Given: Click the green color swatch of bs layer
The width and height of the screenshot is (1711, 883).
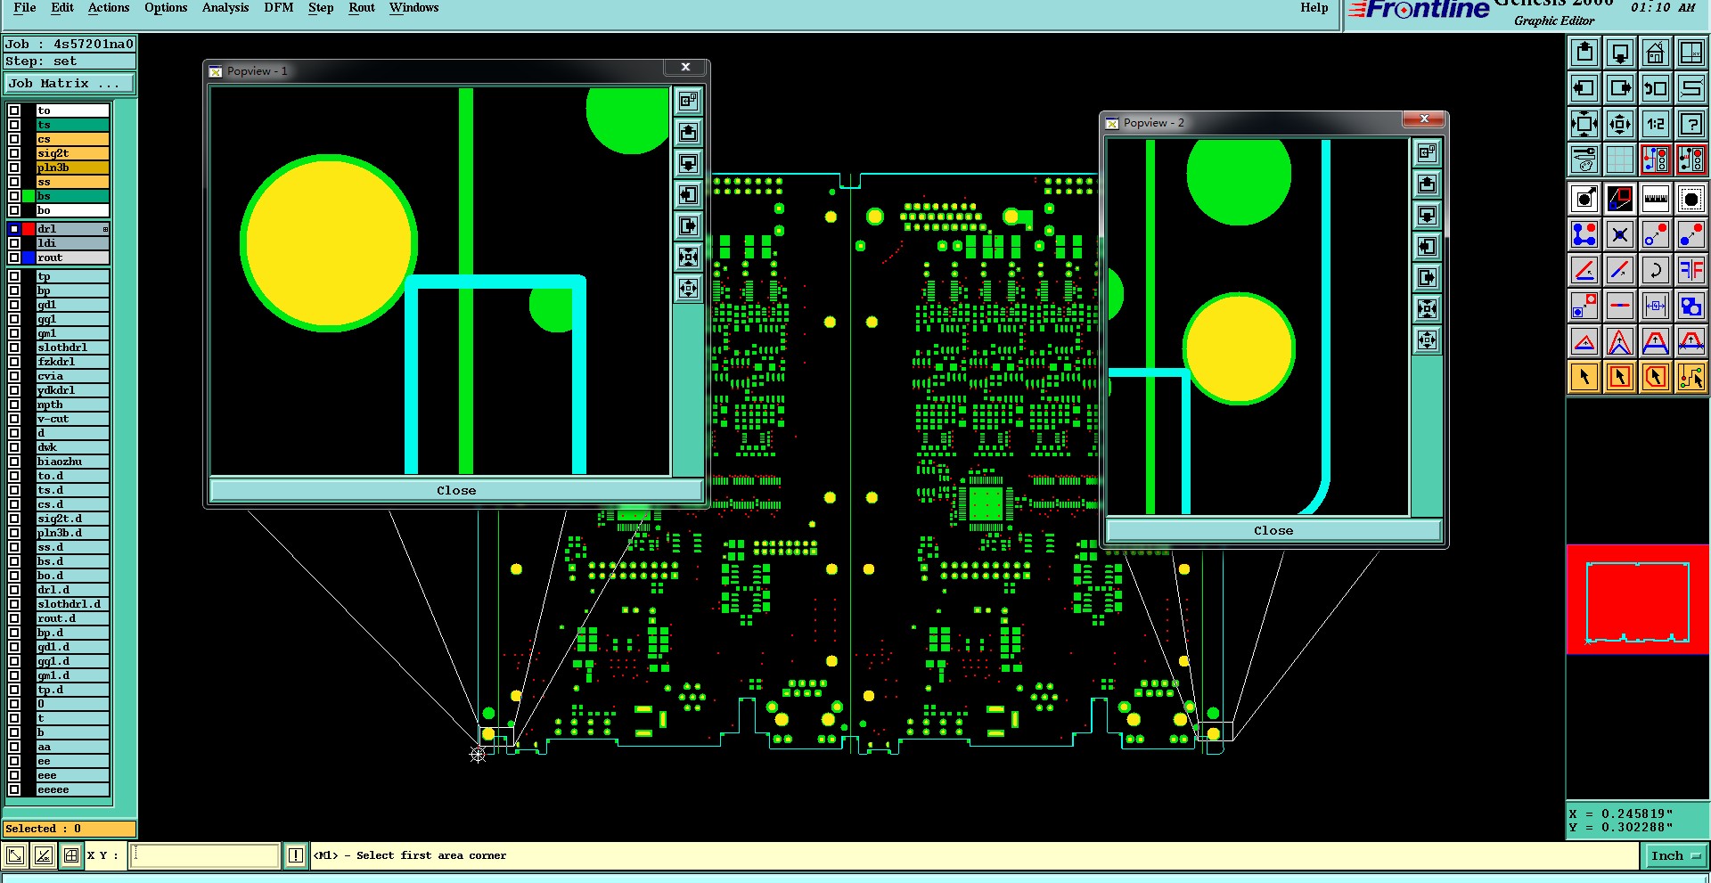Looking at the screenshot, I should [29, 196].
